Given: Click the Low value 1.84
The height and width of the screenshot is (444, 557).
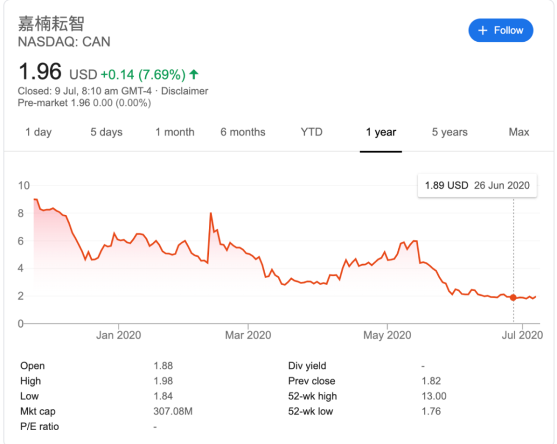Looking at the screenshot, I should click(x=163, y=396).
